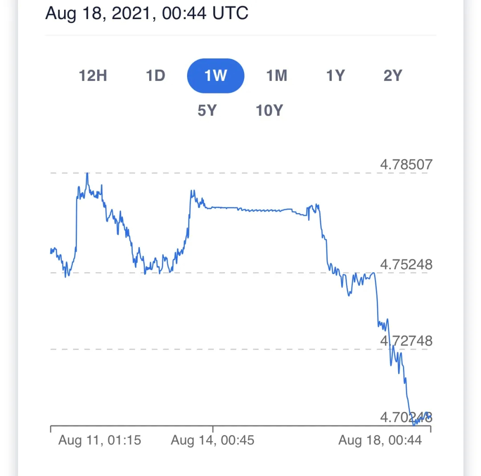
Task: Select the 10Y chart range
Action: 269,110
